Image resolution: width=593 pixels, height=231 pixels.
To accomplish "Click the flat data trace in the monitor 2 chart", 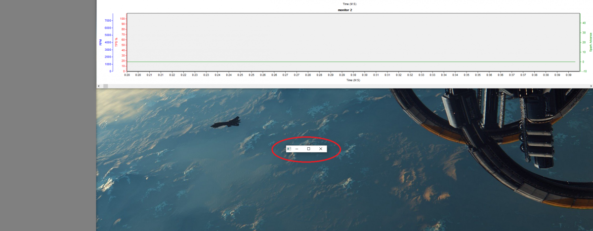I will click(351, 62).
